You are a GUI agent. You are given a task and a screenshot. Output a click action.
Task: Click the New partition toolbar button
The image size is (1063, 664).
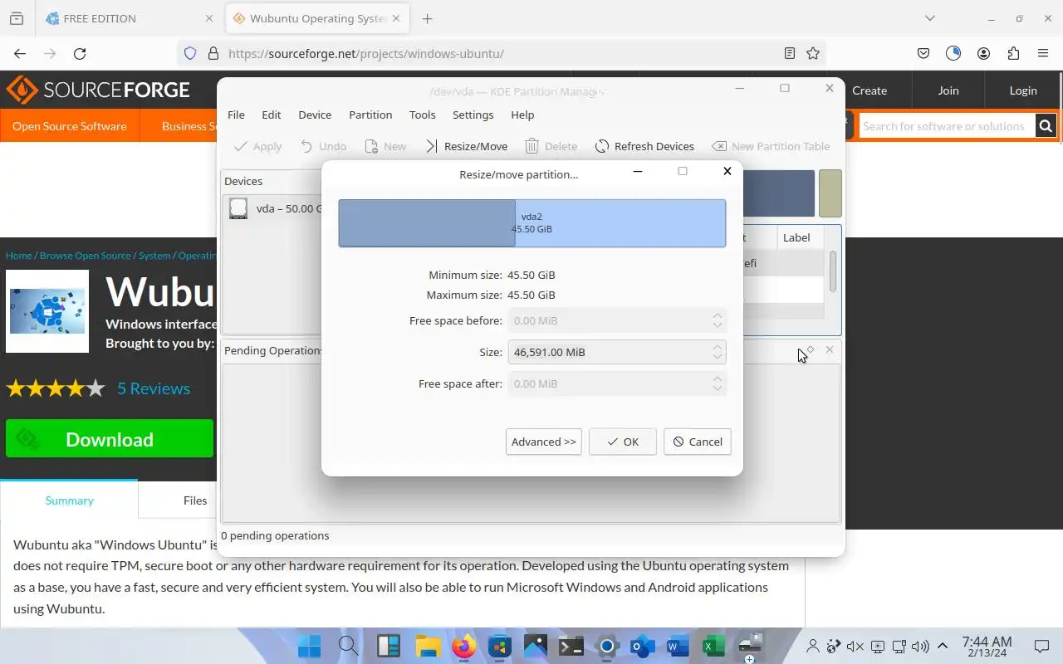tap(385, 146)
